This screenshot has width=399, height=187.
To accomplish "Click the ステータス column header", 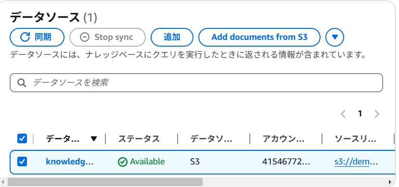I will click(139, 139).
